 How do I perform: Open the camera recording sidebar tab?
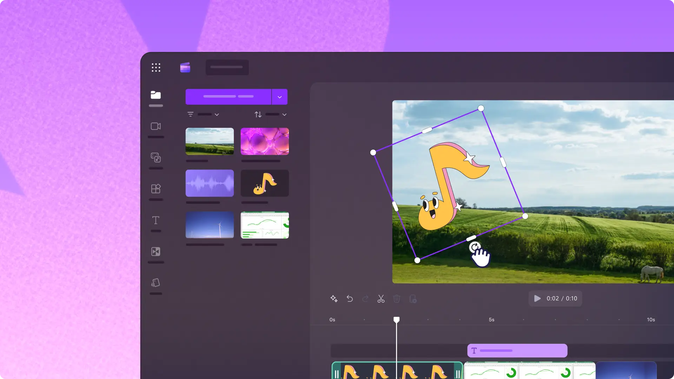156,126
